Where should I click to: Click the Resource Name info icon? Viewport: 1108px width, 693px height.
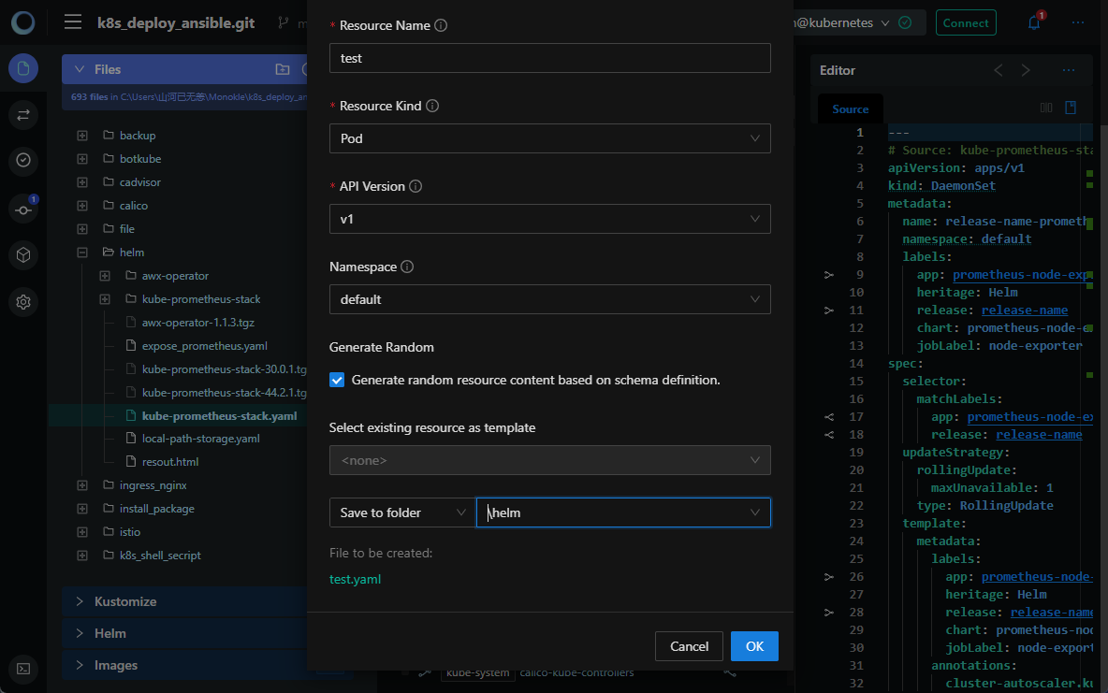pos(441,25)
